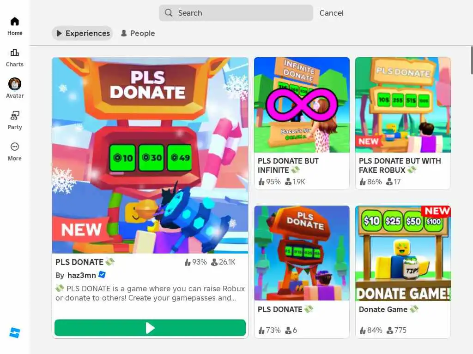This screenshot has height=354, width=473.
Task: Click the blue Roblox Studio logo icon
Action: click(x=15, y=333)
